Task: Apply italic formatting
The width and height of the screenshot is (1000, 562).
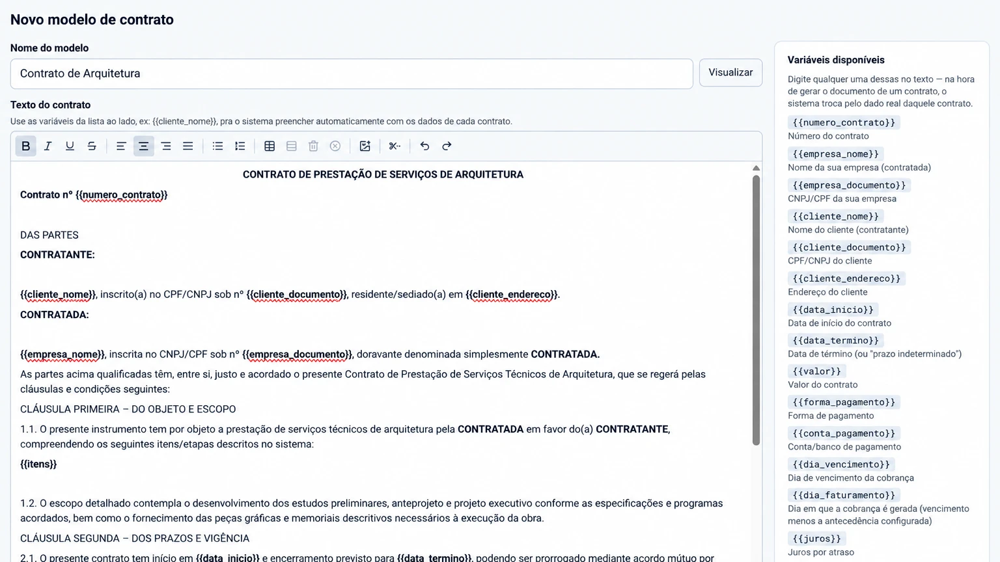Action: point(48,146)
